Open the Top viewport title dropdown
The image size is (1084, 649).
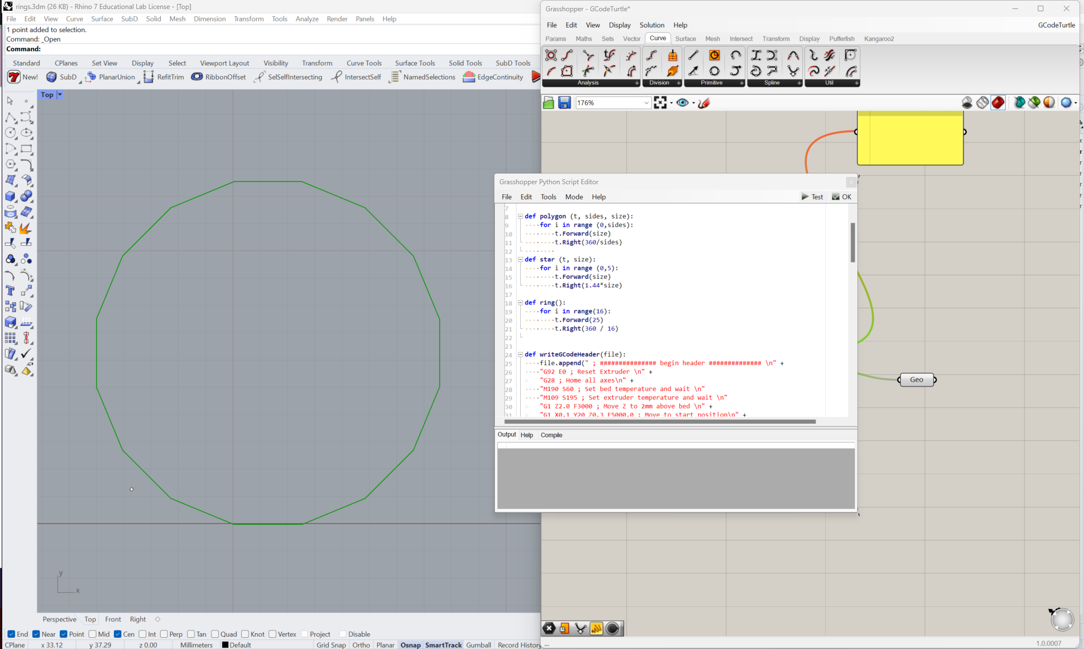(59, 95)
